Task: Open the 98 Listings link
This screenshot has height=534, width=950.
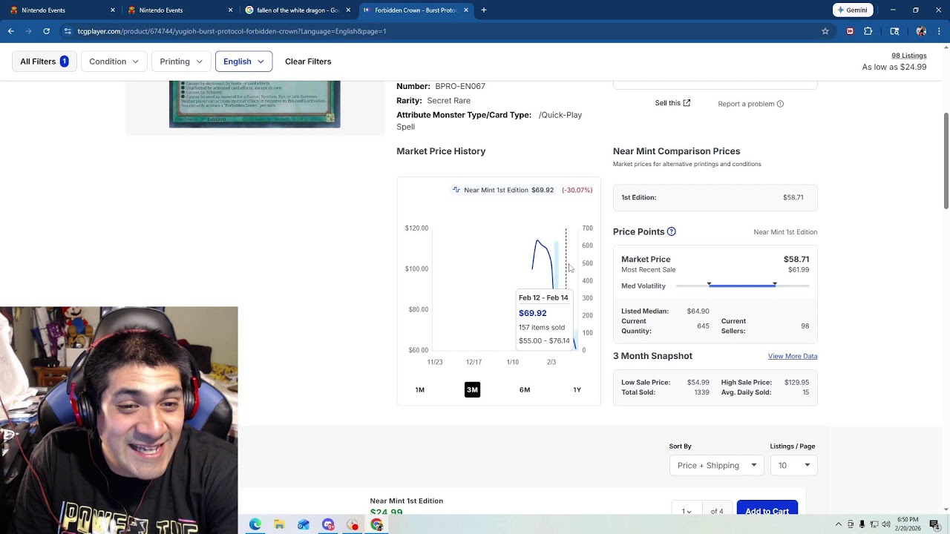Action: pyautogui.click(x=909, y=56)
